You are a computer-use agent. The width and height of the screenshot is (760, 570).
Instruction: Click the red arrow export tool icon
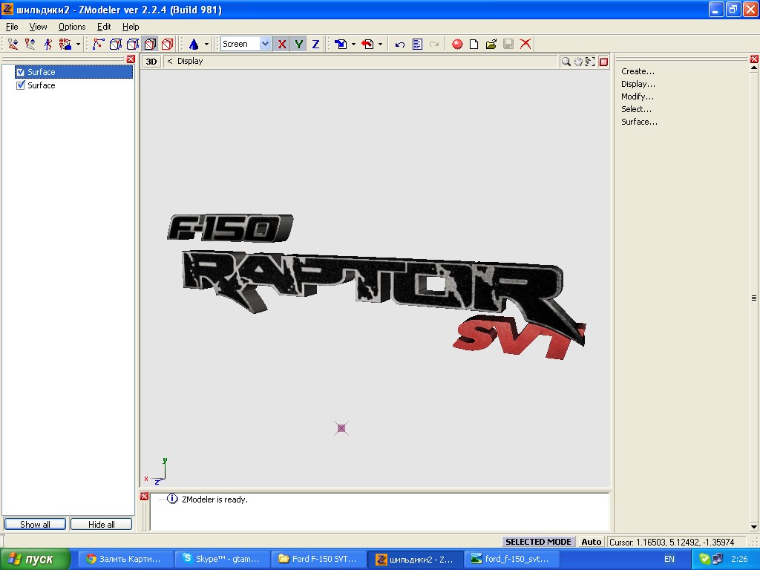pos(368,44)
